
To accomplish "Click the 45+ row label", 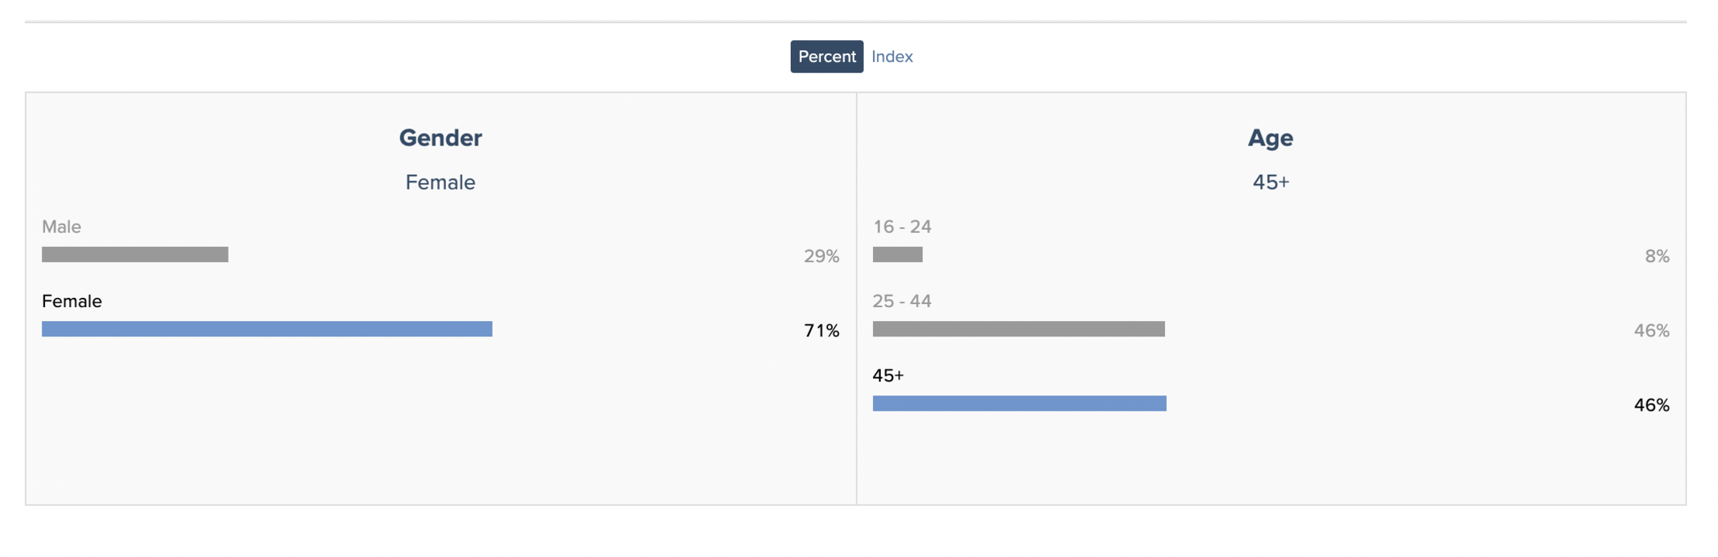I will click(x=888, y=375).
